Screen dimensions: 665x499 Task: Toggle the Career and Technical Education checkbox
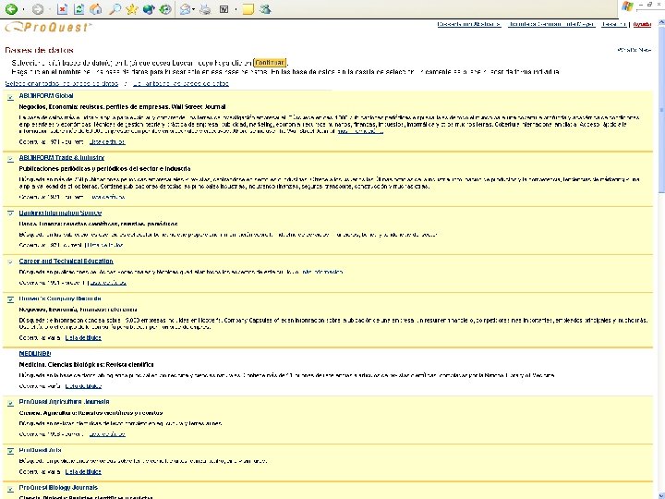[10, 262]
